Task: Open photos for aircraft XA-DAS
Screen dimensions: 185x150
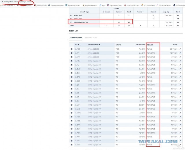Action: 71,77
